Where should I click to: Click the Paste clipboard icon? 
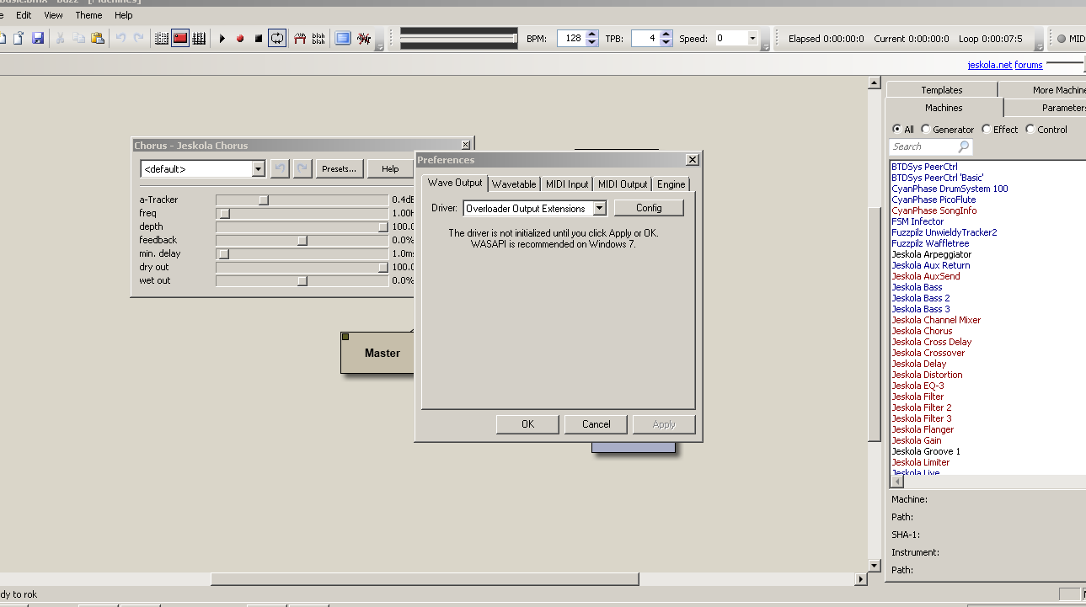tap(98, 38)
